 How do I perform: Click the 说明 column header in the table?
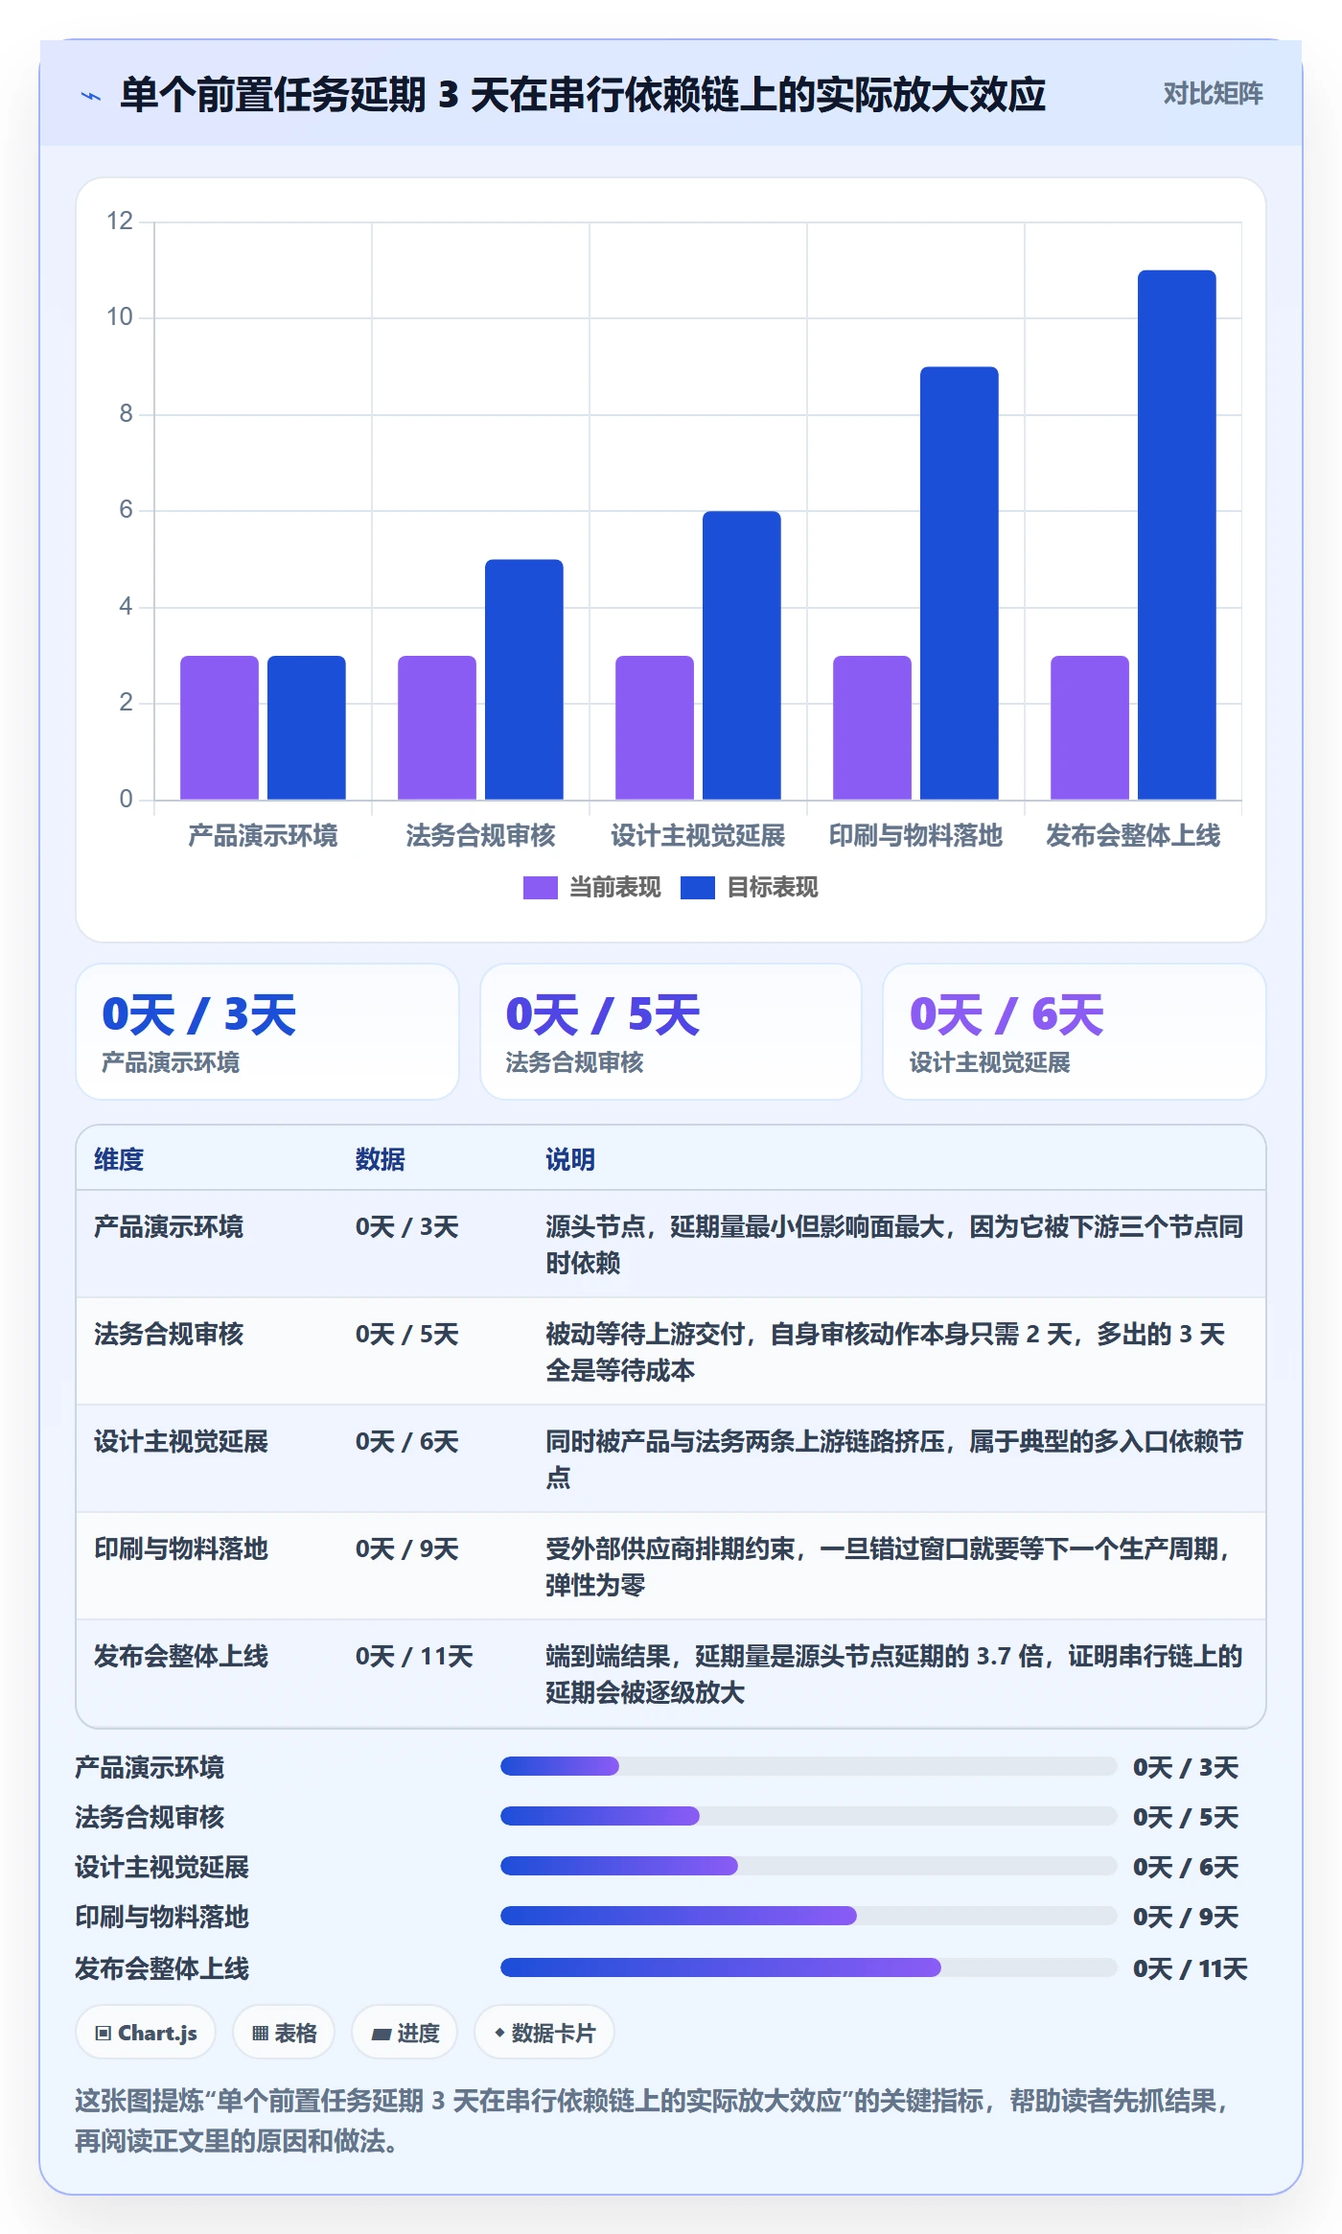click(x=570, y=1159)
